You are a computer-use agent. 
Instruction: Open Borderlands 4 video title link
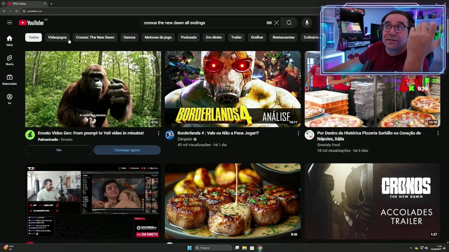pyautogui.click(x=218, y=133)
